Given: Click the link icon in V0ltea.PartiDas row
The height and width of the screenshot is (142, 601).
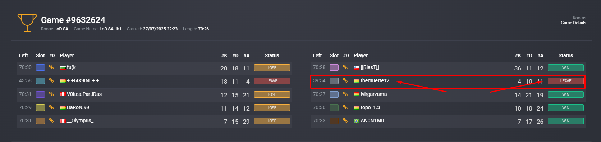Looking at the screenshot, I should (51, 94).
